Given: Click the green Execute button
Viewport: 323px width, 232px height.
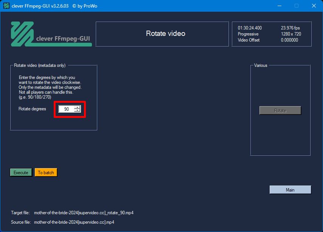Looking at the screenshot, I should click(x=21, y=173).
